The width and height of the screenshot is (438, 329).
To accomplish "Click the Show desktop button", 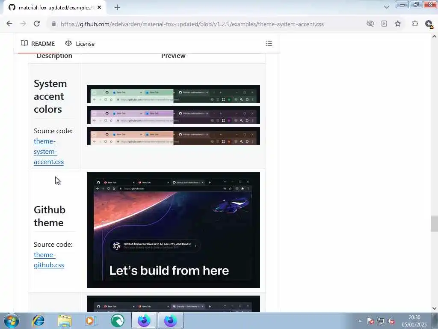I will point(435,320).
